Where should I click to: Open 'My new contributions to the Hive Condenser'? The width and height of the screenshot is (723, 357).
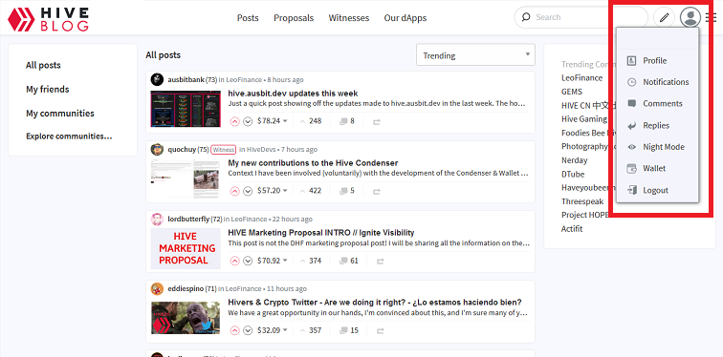(313, 163)
